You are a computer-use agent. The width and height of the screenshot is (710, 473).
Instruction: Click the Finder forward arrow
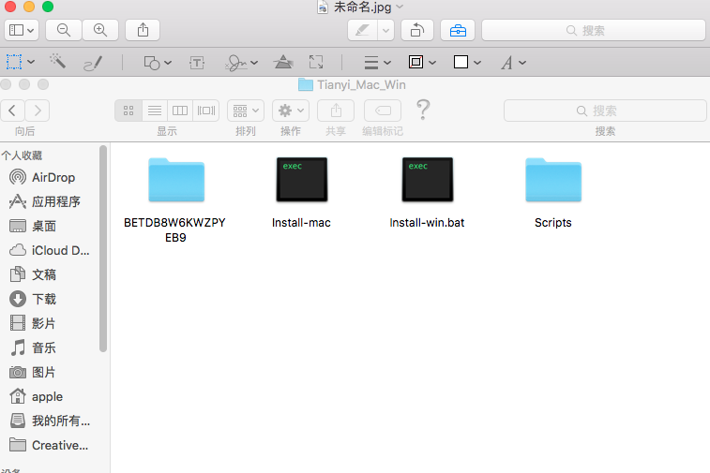click(x=38, y=111)
